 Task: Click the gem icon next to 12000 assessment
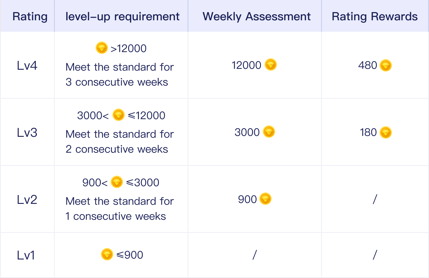(x=271, y=65)
